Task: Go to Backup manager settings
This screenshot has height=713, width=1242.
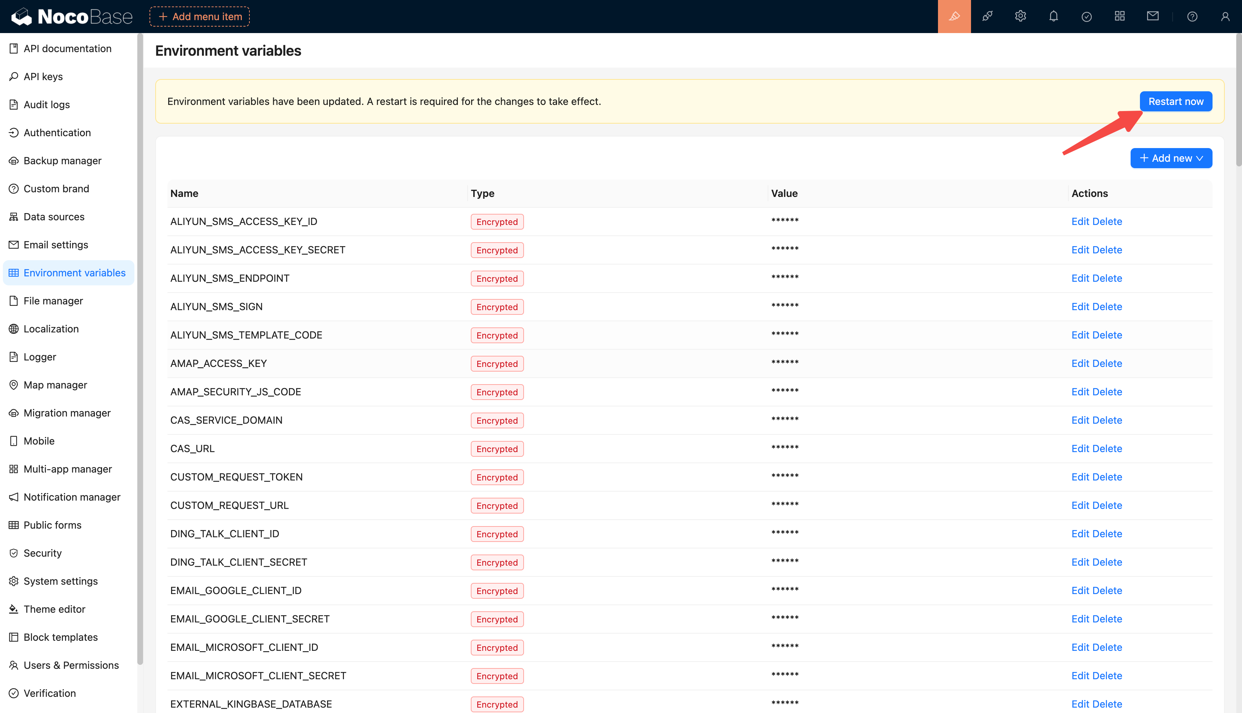Action: [62, 161]
